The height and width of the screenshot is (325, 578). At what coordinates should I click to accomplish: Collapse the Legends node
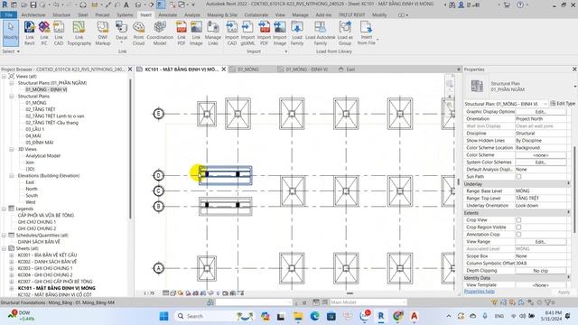coord(4,209)
